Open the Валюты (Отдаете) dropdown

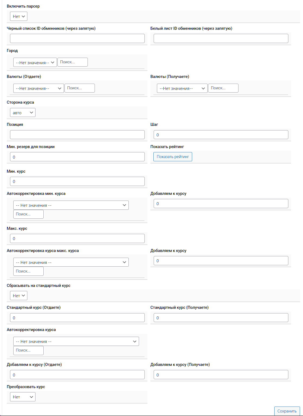click(38, 88)
